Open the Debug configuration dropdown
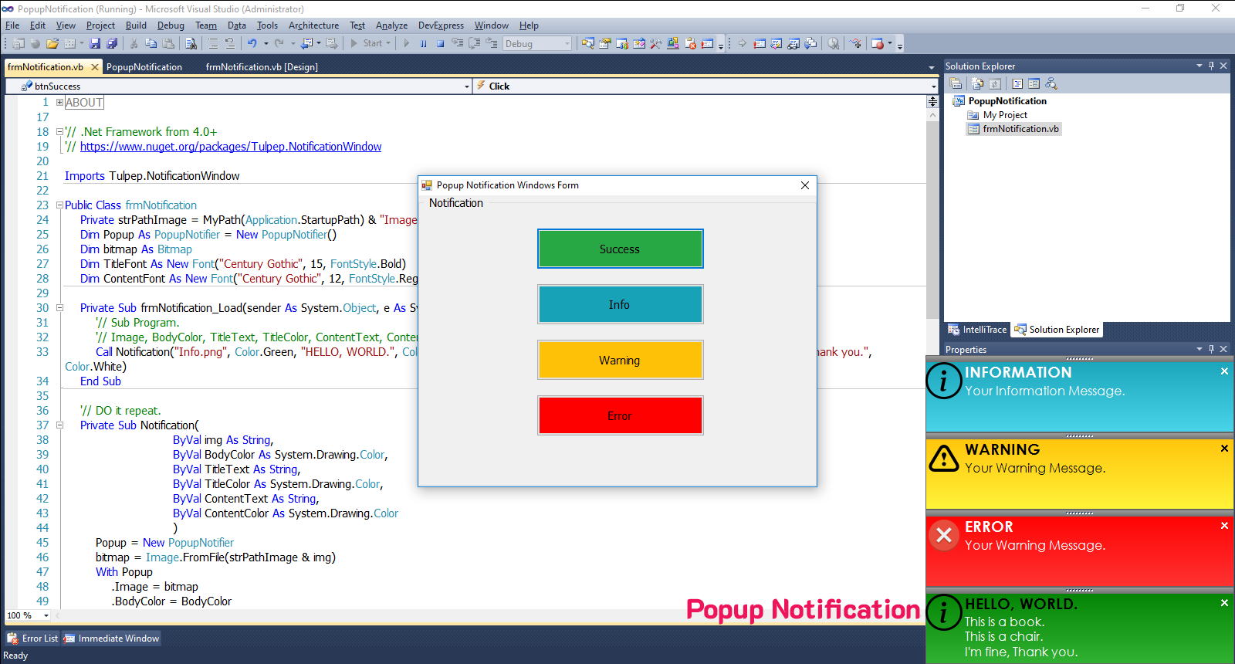The image size is (1235, 664). point(567,44)
